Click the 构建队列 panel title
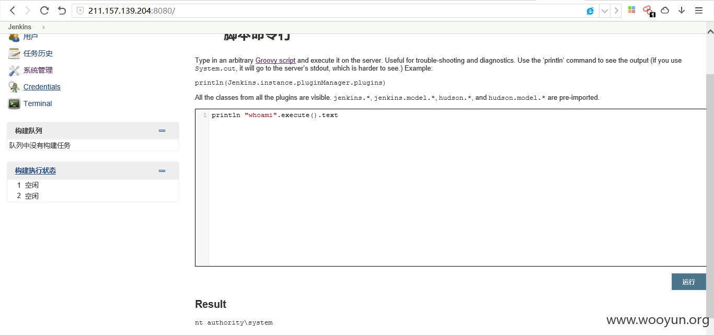The image size is (714, 335). coord(28,131)
